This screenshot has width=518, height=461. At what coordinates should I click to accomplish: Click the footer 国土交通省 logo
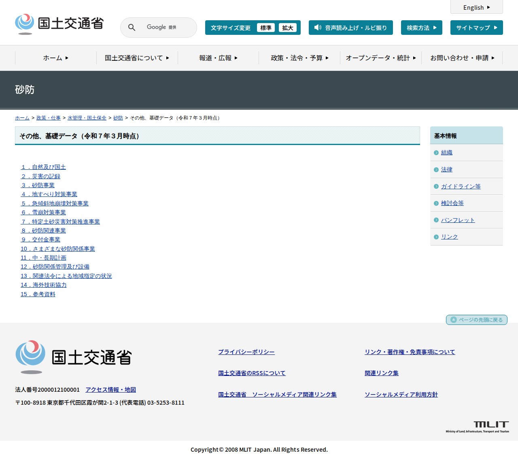tap(74, 357)
